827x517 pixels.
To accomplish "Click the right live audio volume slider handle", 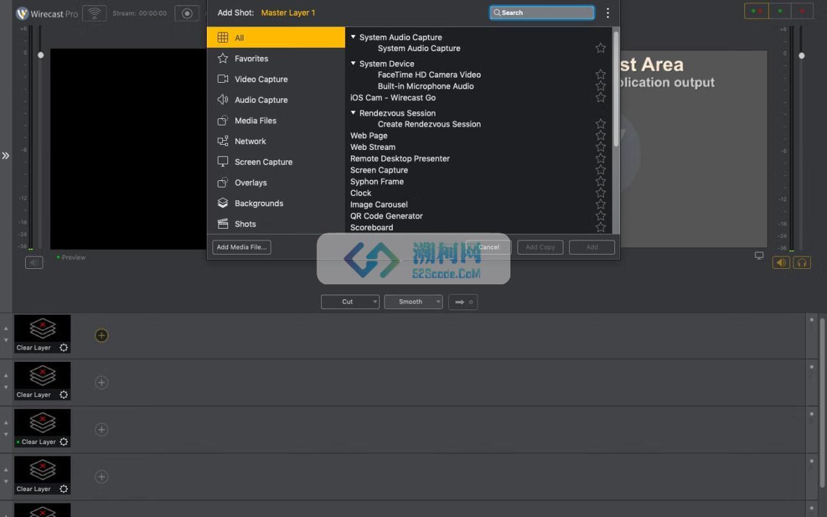I will [802, 56].
